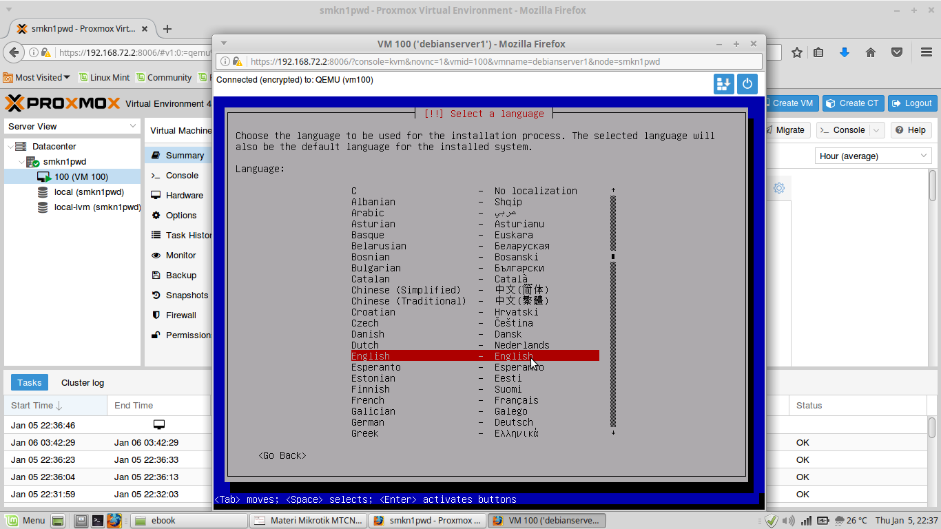
Task: Open Linux Mint Menu button
Action: pos(25,520)
